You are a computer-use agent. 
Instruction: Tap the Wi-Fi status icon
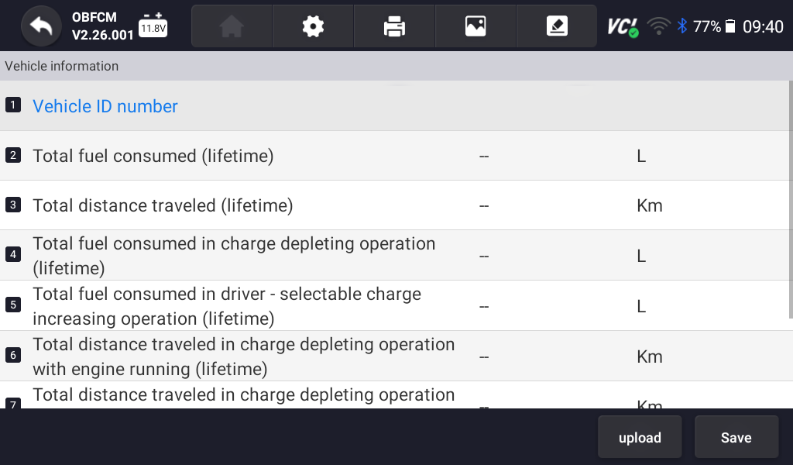pos(659,26)
